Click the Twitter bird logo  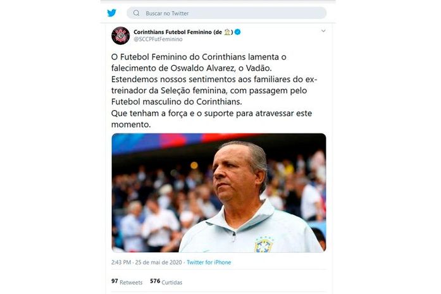point(111,13)
